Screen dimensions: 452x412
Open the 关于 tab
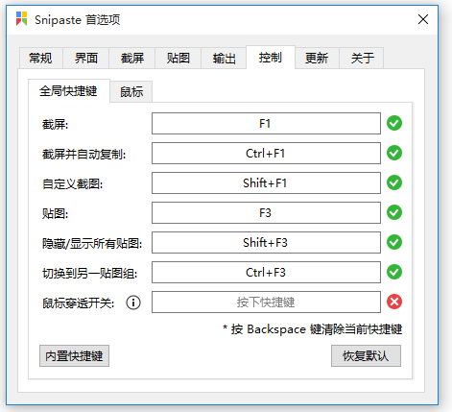click(x=362, y=59)
